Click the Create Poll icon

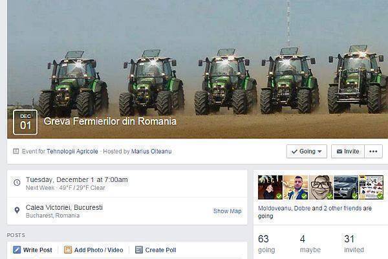(x=139, y=249)
